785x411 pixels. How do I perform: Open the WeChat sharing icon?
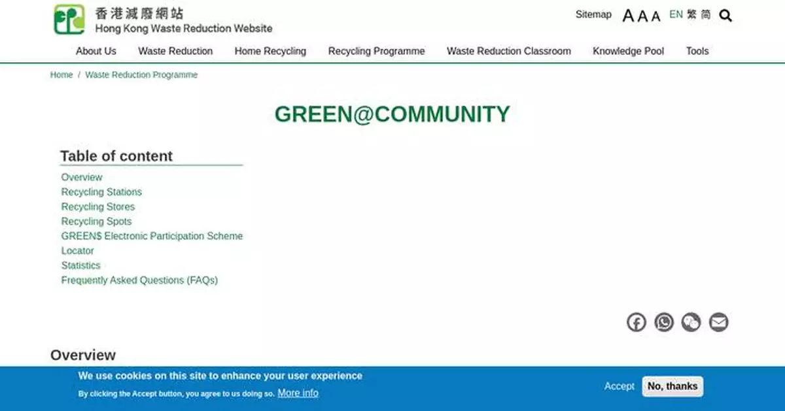(x=691, y=321)
